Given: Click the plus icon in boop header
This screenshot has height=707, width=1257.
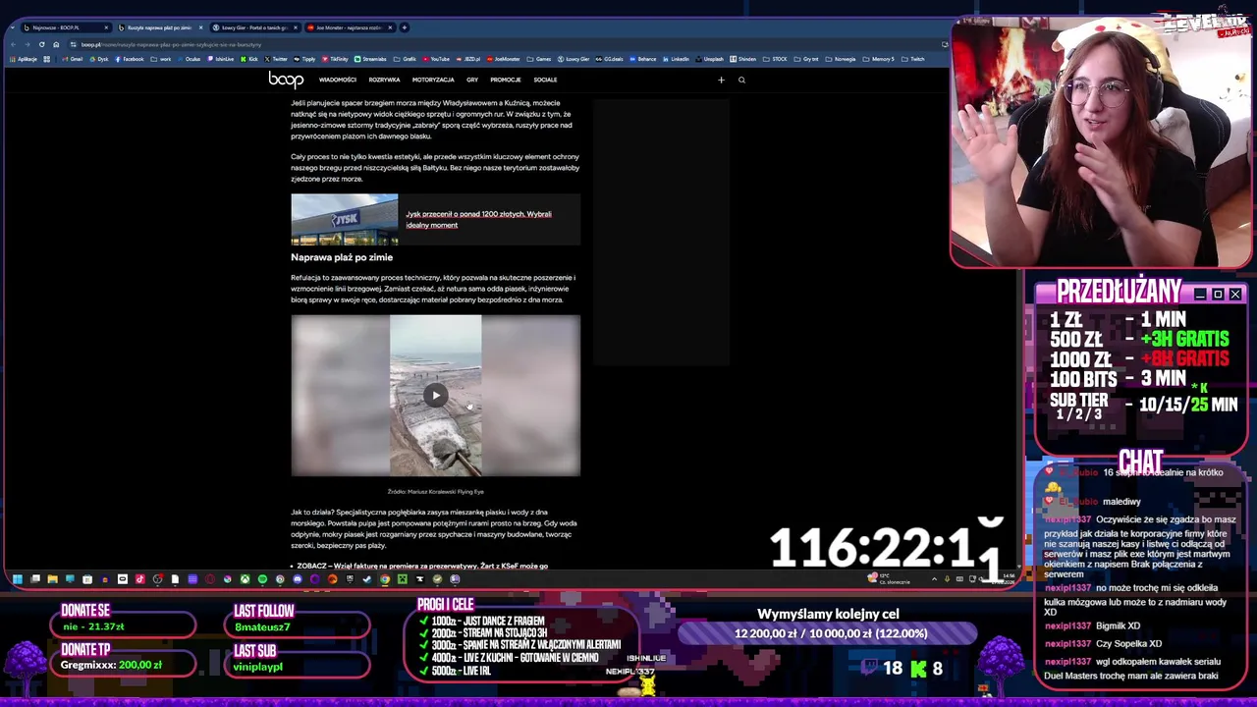Looking at the screenshot, I should 721,80.
